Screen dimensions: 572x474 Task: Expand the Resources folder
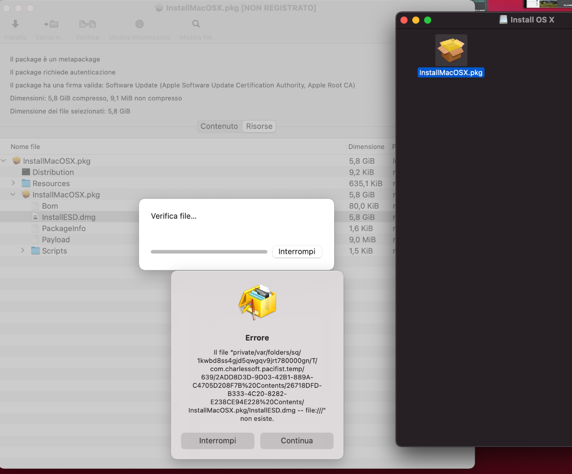click(x=13, y=183)
